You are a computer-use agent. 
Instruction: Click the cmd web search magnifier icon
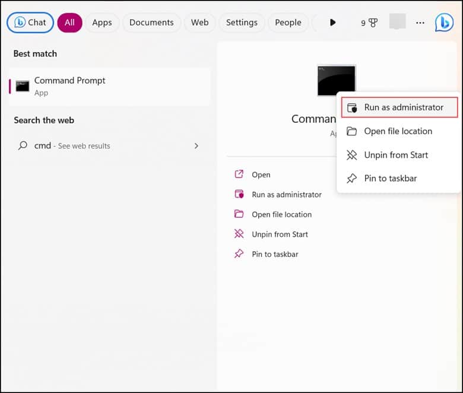coord(23,145)
